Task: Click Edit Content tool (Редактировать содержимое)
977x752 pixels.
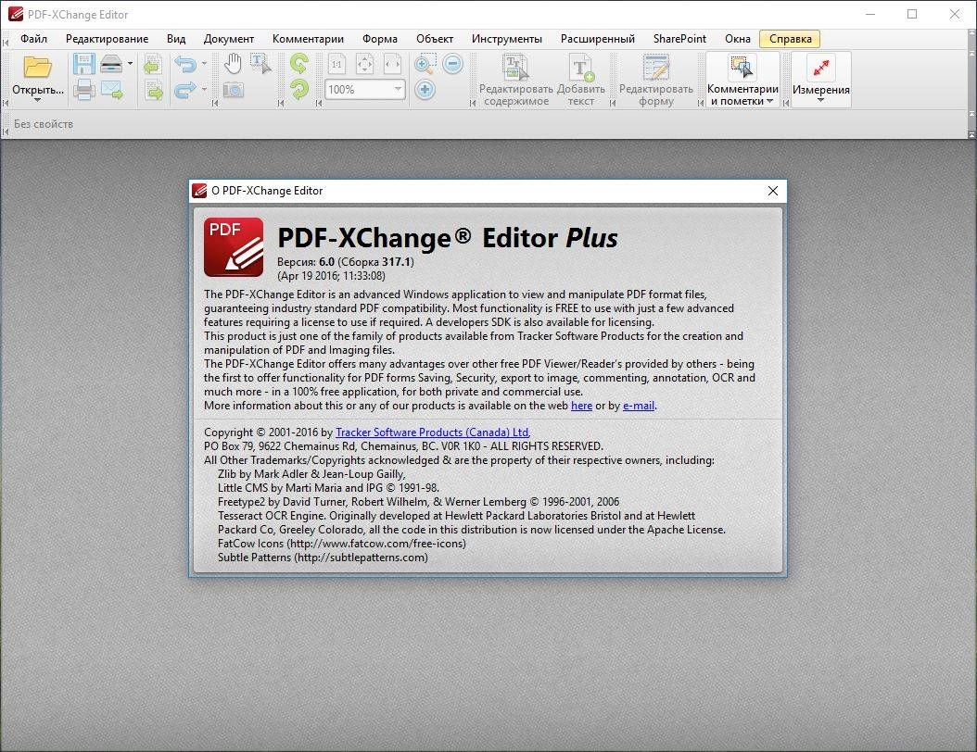Action: (x=515, y=80)
